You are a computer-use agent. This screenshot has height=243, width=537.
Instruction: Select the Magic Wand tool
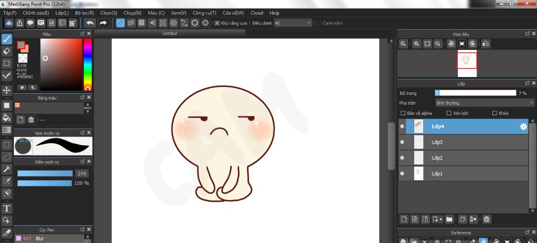(6, 169)
